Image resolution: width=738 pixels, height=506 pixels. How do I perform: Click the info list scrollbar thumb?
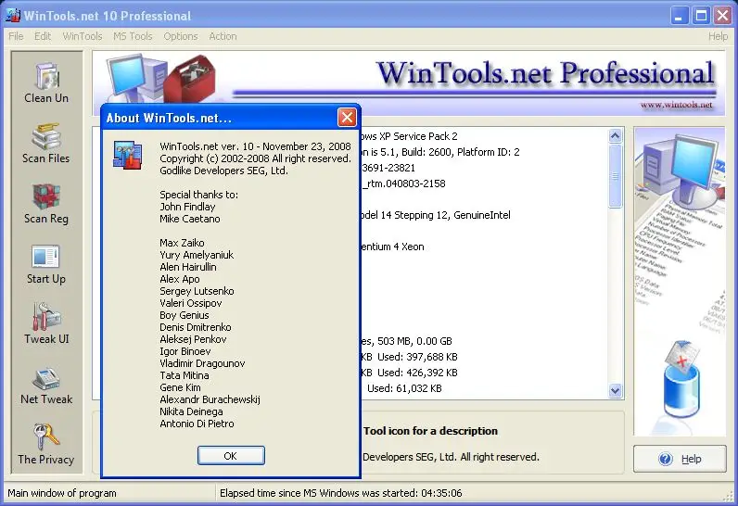[616, 176]
